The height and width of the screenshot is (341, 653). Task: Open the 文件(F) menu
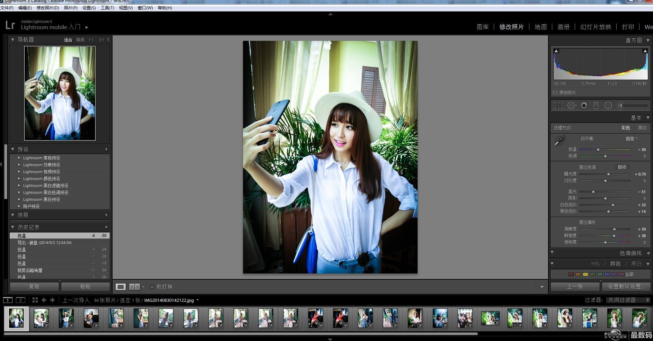click(x=7, y=8)
